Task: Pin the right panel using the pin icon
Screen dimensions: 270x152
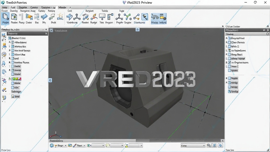Action: point(268,26)
